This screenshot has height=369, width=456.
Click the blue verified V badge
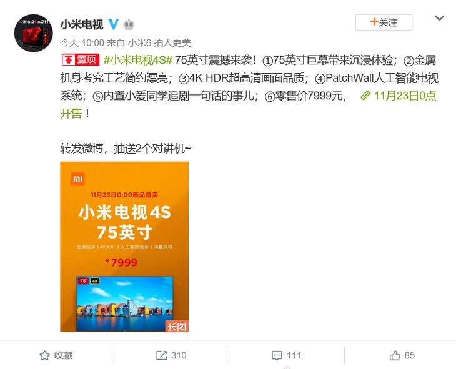coord(114,24)
